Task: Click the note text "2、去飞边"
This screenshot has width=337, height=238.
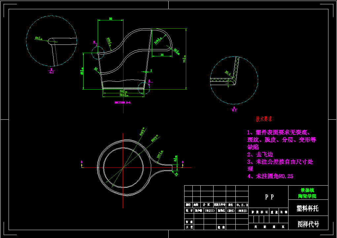Action: coord(260,154)
